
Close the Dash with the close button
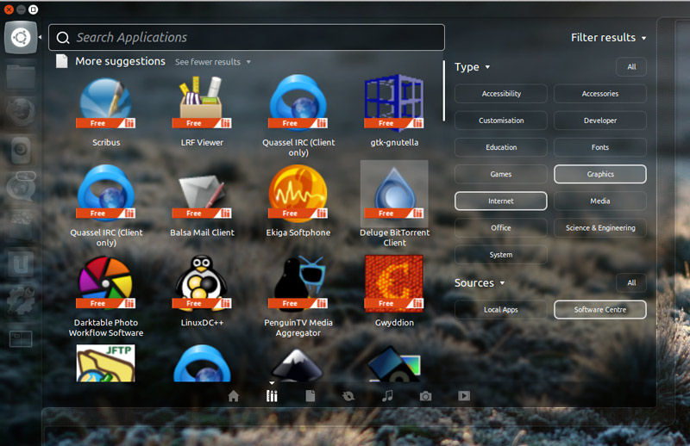(9, 9)
